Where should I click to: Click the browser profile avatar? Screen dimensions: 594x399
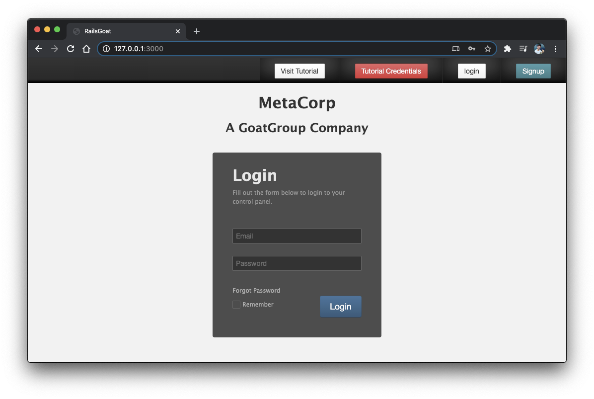pyautogui.click(x=539, y=49)
